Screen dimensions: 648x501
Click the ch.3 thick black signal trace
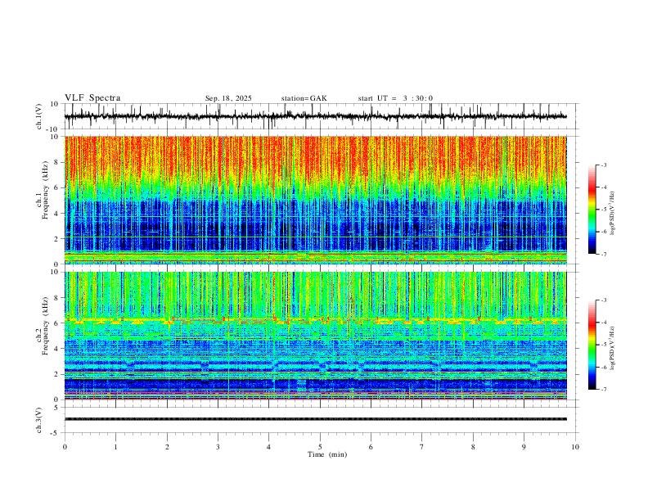pyautogui.click(x=315, y=419)
